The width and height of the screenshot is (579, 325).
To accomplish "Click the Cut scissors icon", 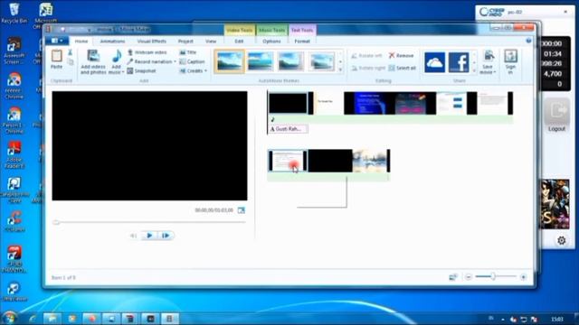I will (71, 52).
